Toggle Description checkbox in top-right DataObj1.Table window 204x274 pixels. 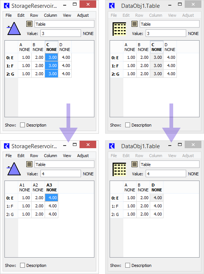click(x=127, y=125)
